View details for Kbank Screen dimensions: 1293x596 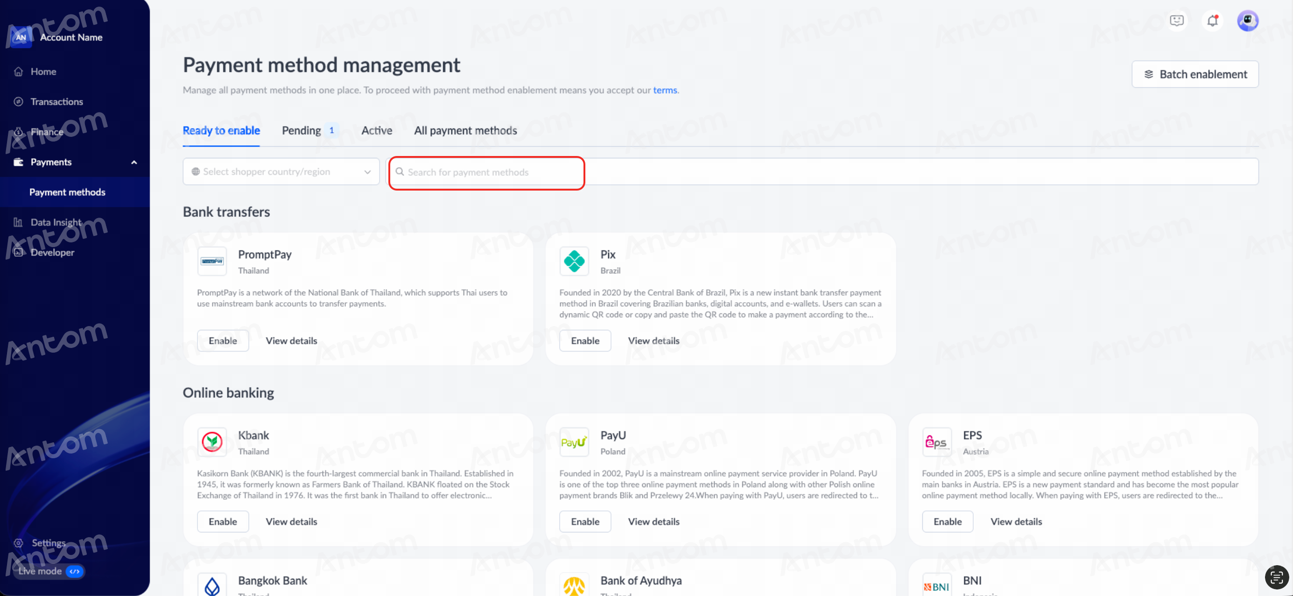coord(291,522)
